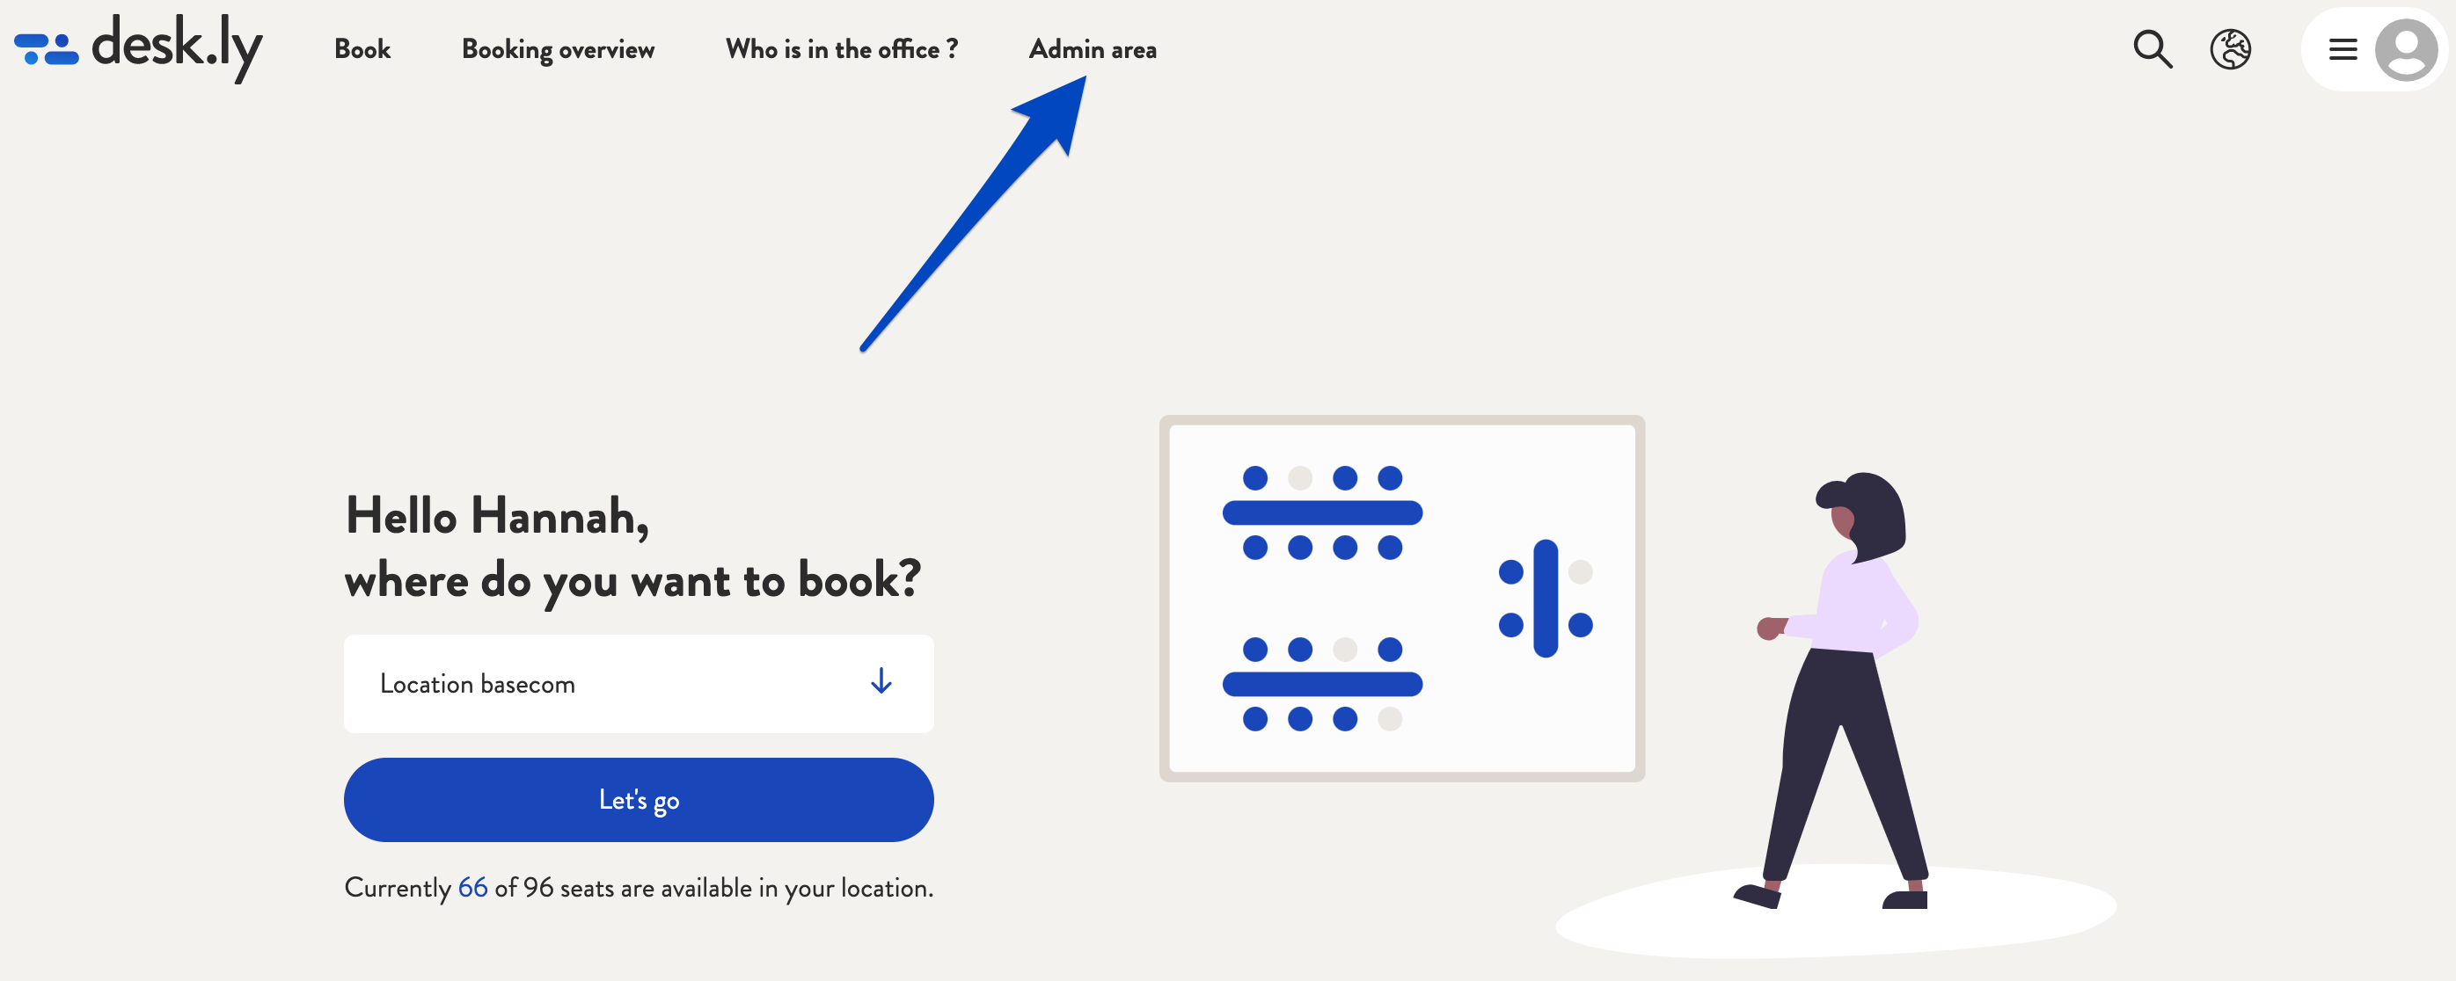Click the desk.ly logo icon
Image resolution: width=2456 pixels, height=981 pixels.
click(44, 47)
